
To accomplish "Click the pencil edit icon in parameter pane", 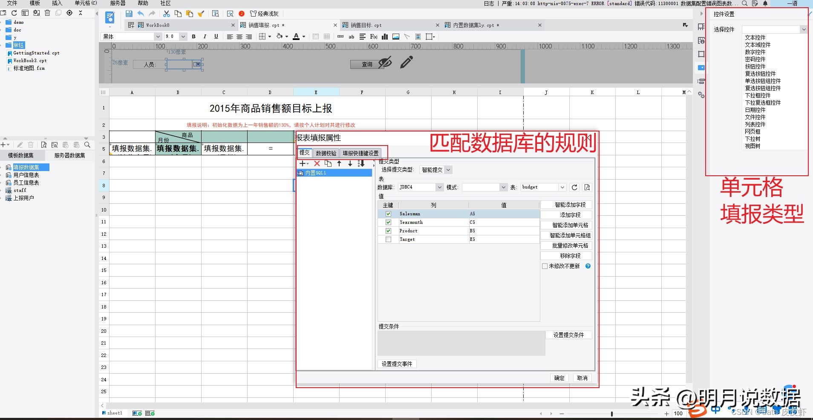I will pyautogui.click(x=406, y=63).
